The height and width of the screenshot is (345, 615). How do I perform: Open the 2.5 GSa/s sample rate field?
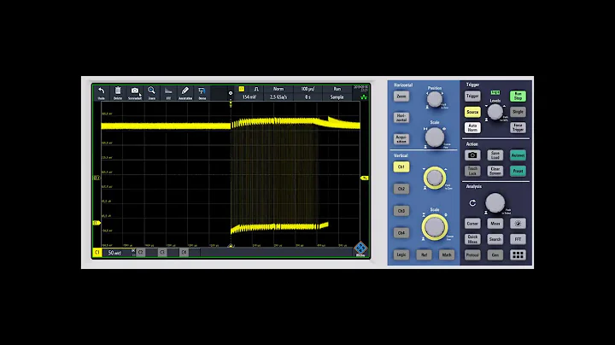[x=278, y=96]
